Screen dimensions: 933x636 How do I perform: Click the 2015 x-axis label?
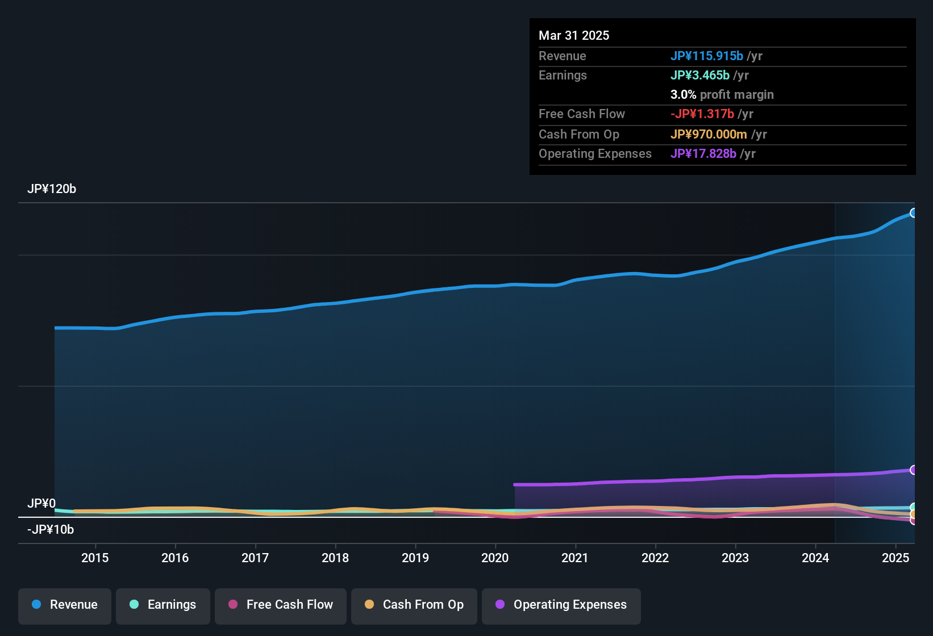point(95,558)
